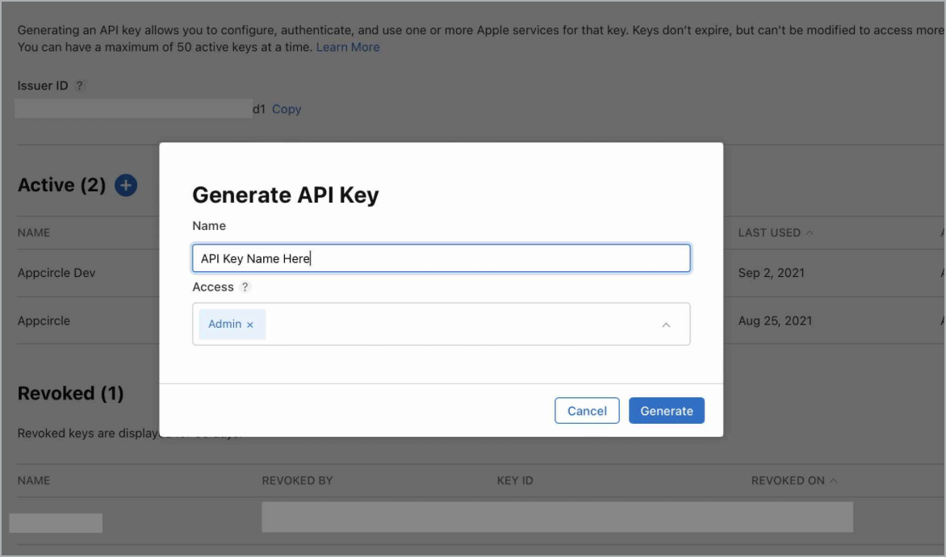Click the REVOKED BY column header
The height and width of the screenshot is (557, 946).
297,480
